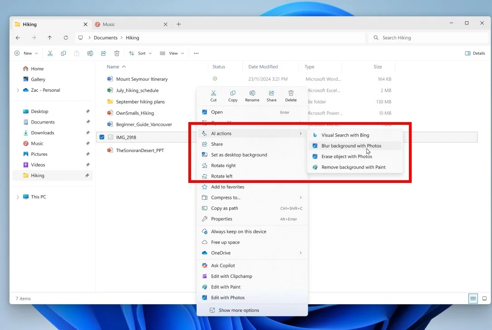Uncheck the IMG_2918 selection checkbox
492x330 pixels.
click(101, 137)
